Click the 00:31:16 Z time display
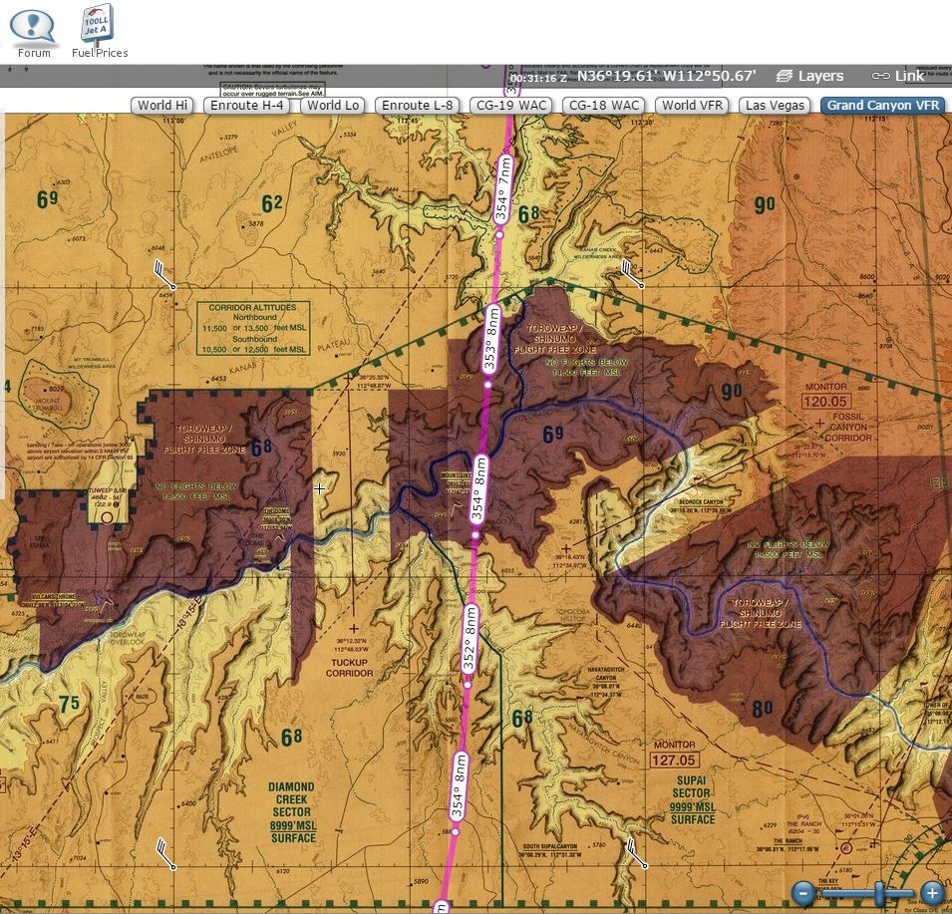Screen dimensions: 952x914 [538, 79]
